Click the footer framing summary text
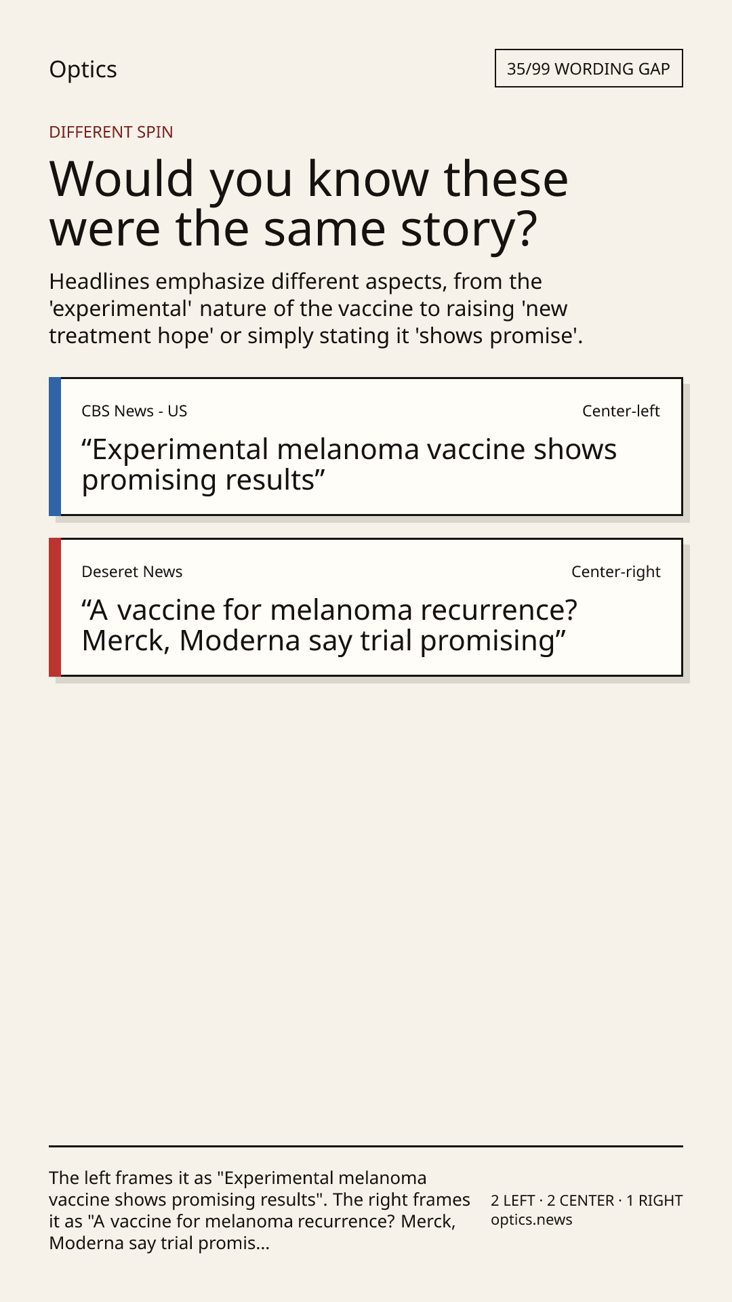The width and height of the screenshot is (732, 1302). [260, 1210]
